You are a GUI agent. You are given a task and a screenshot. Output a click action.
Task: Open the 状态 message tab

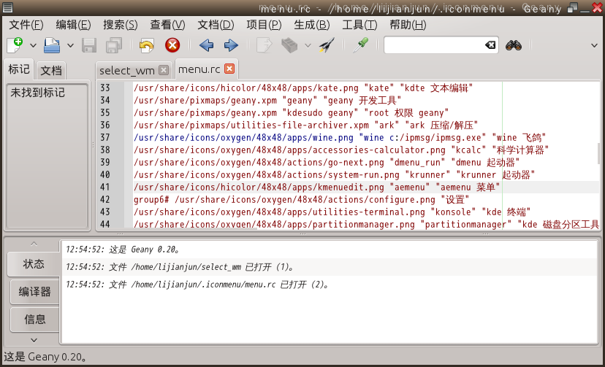pos(34,264)
